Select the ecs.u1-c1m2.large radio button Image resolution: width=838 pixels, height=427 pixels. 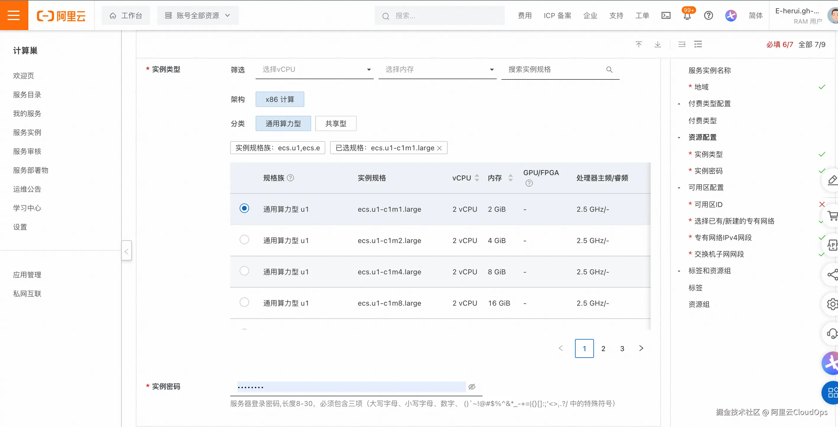point(244,240)
